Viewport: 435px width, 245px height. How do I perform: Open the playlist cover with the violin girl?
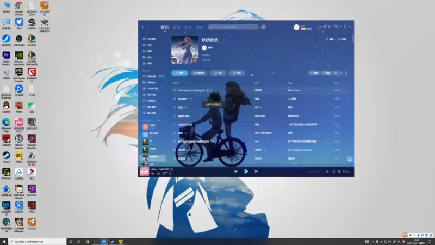185,50
